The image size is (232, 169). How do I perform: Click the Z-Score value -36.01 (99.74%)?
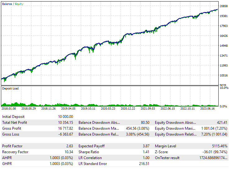pos(214,152)
